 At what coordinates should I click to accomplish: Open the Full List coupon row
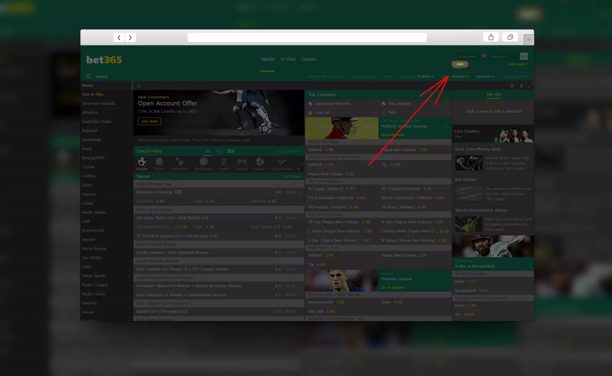click(x=342, y=113)
